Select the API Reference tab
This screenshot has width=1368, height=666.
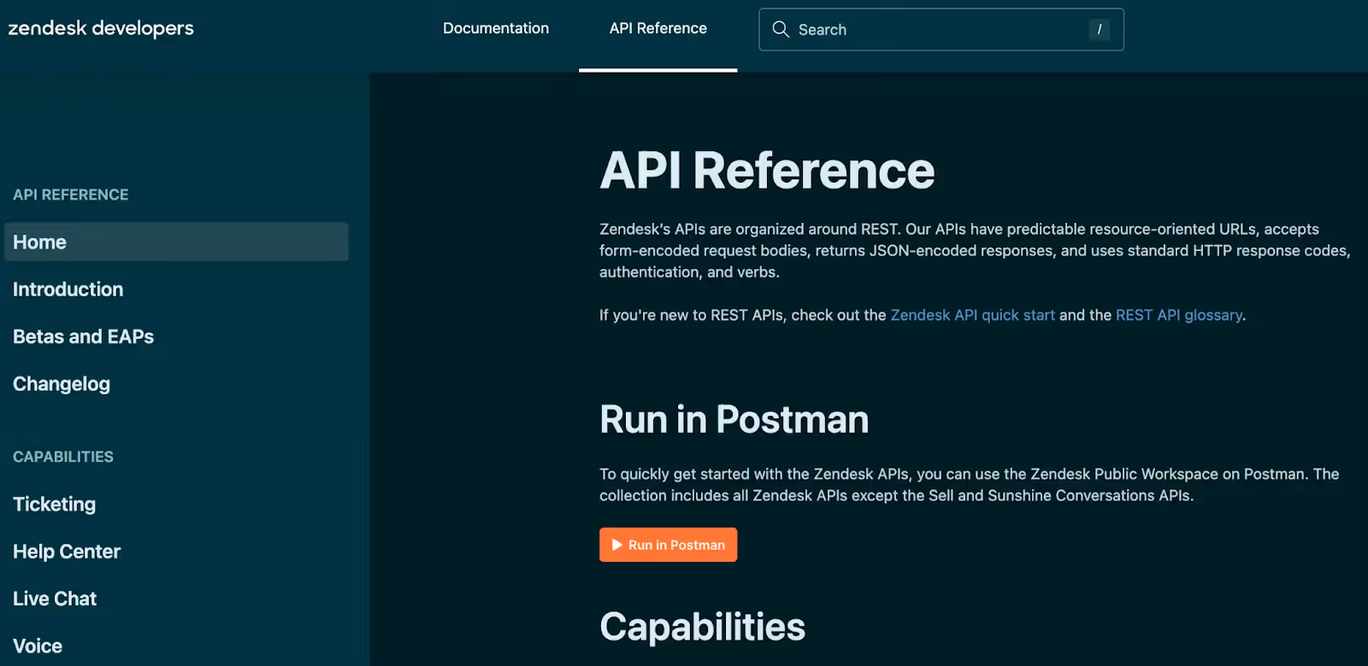[658, 28]
